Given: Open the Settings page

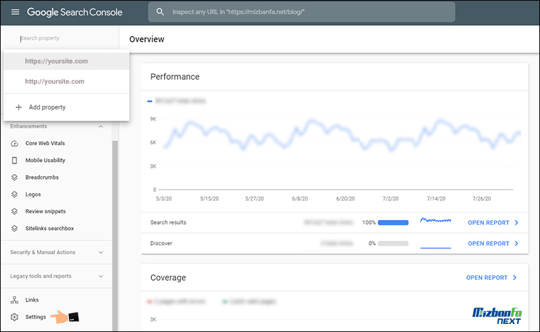Looking at the screenshot, I should coord(36,317).
